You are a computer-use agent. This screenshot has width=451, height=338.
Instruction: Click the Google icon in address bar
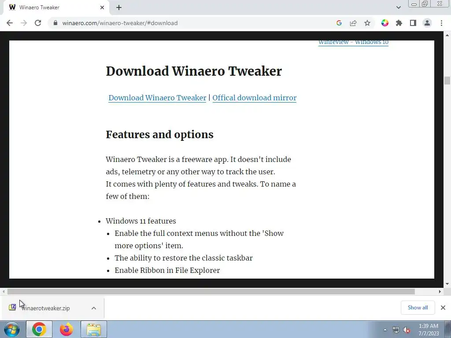pos(339,23)
